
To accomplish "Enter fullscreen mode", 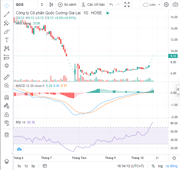I will [x=127, y=5].
